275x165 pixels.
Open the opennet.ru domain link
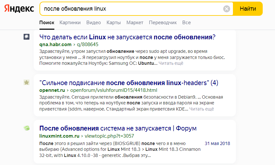click(x=52, y=90)
